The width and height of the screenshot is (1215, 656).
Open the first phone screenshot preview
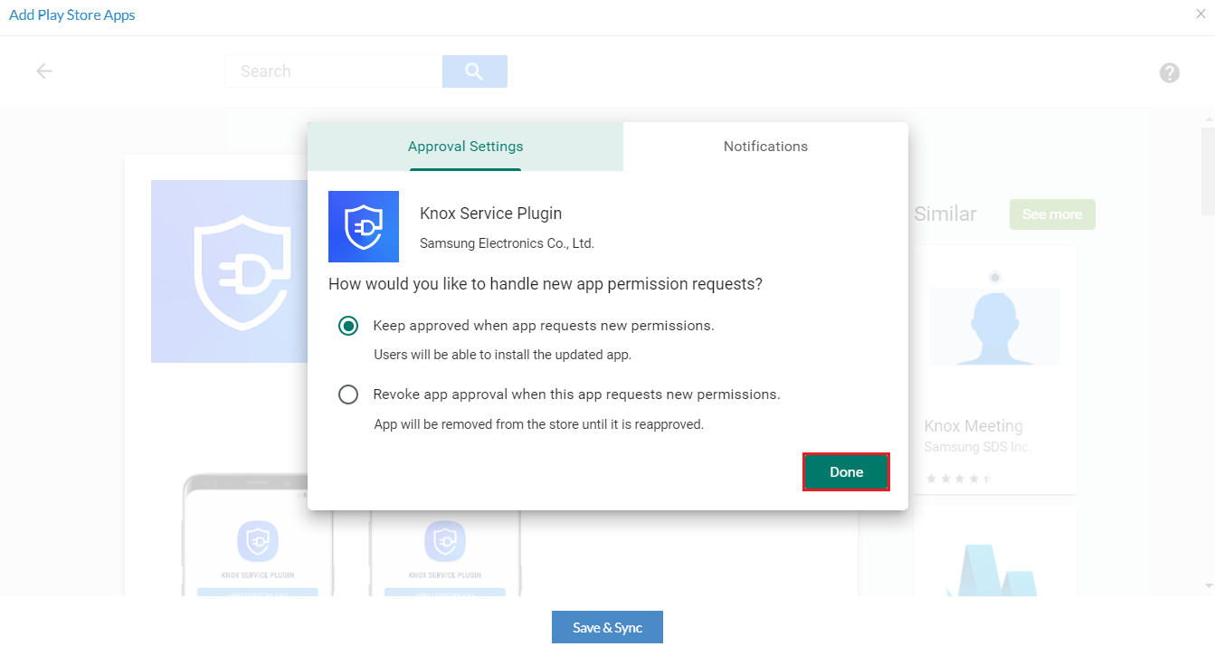257,543
